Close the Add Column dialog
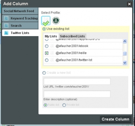 (x=129, y=4)
